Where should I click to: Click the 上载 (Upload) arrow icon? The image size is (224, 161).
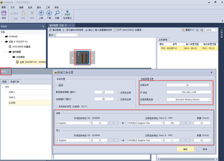tap(41, 15)
